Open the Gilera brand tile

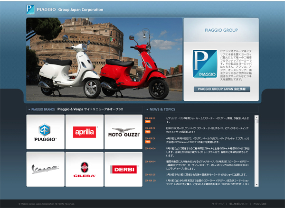pyautogui.click(x=85, y=169)
